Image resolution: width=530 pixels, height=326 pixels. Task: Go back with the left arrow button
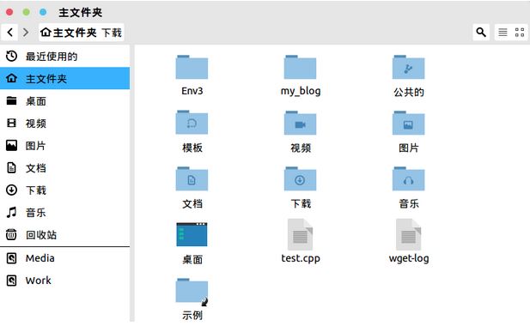[9, 33]
